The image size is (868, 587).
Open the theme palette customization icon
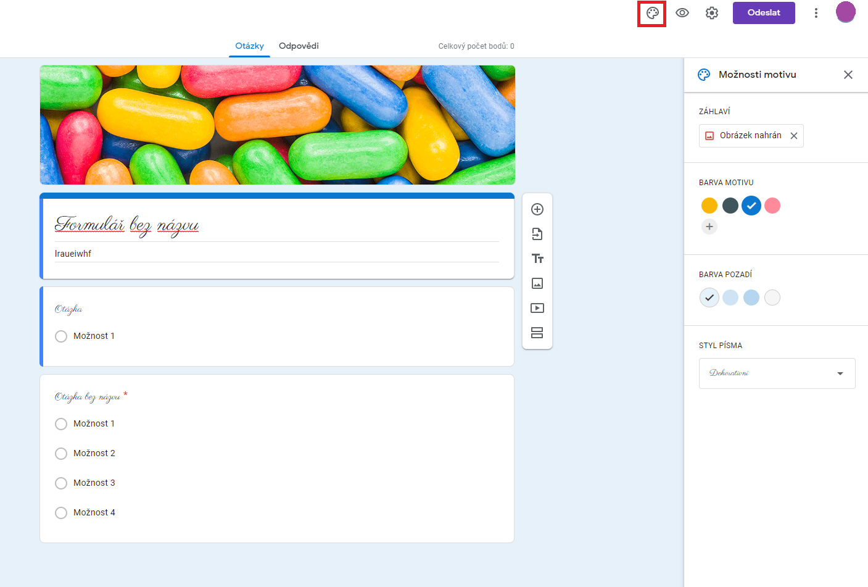click(x=652, y=13)
